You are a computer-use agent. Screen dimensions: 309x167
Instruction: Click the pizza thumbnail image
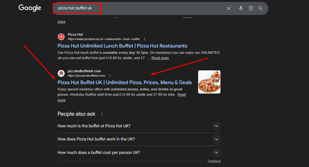click(x=209, y=82)
